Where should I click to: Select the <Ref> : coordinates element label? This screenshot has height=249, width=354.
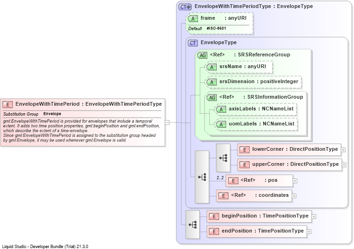coord(260,195)
